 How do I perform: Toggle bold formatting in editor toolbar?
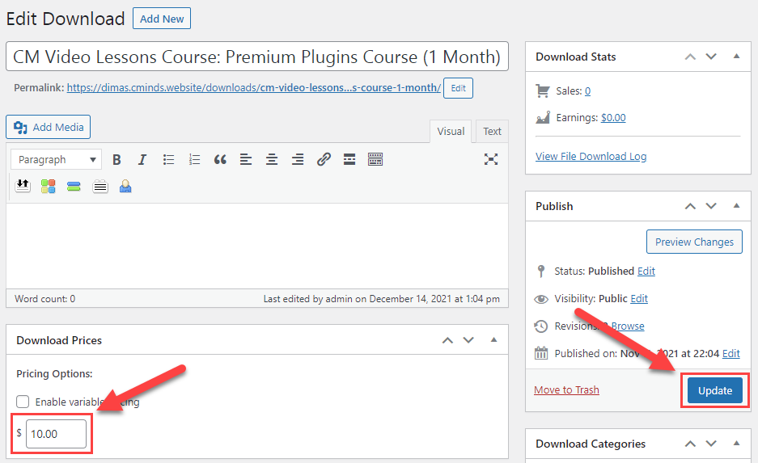click(x=116, y=159)
